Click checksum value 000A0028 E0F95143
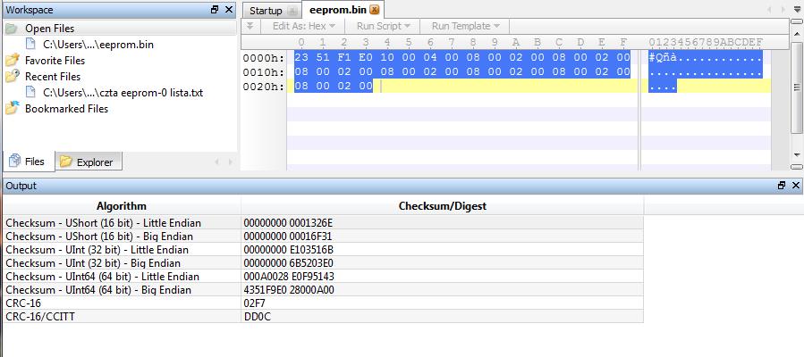The image size is (804, 357). click(x=289, y=276)
